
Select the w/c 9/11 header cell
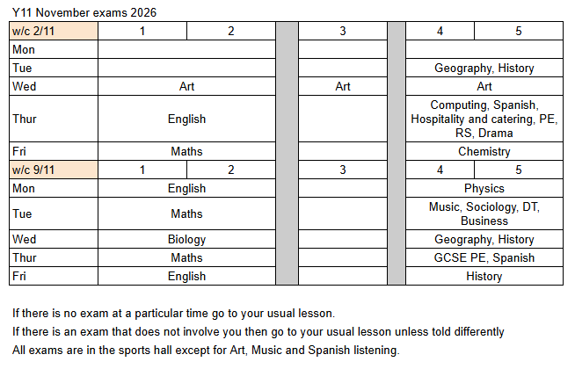click(54, 170)
